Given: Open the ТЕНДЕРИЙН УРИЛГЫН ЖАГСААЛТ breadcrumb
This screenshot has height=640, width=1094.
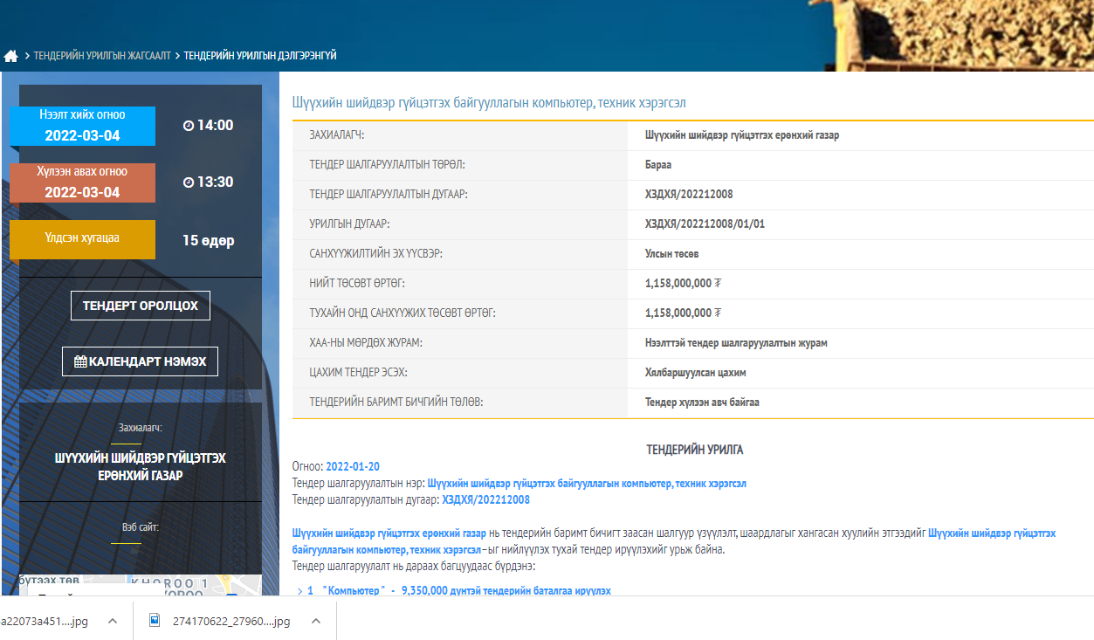Looking at the screenshot, I should pos(102,56).
